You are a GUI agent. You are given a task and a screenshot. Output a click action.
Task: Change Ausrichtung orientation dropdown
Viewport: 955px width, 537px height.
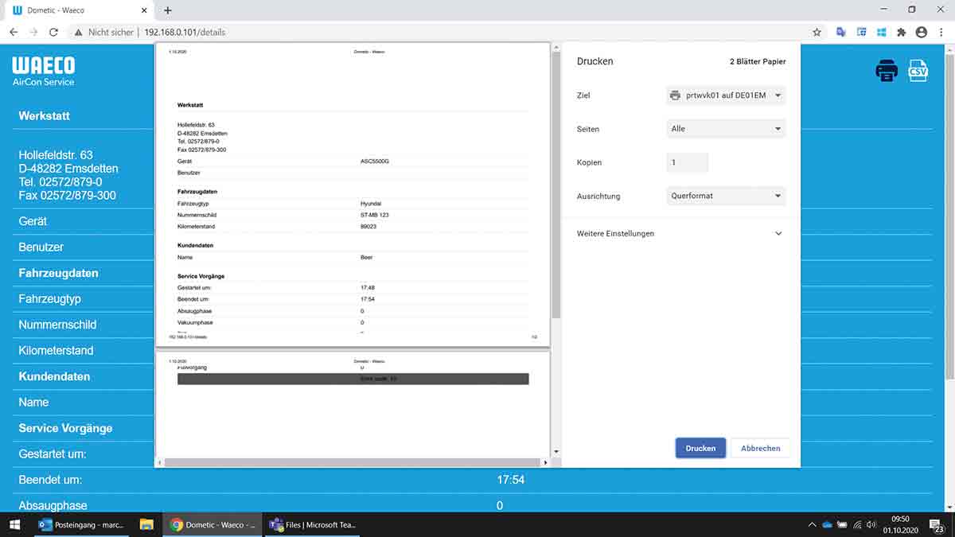tap(725, 196)
